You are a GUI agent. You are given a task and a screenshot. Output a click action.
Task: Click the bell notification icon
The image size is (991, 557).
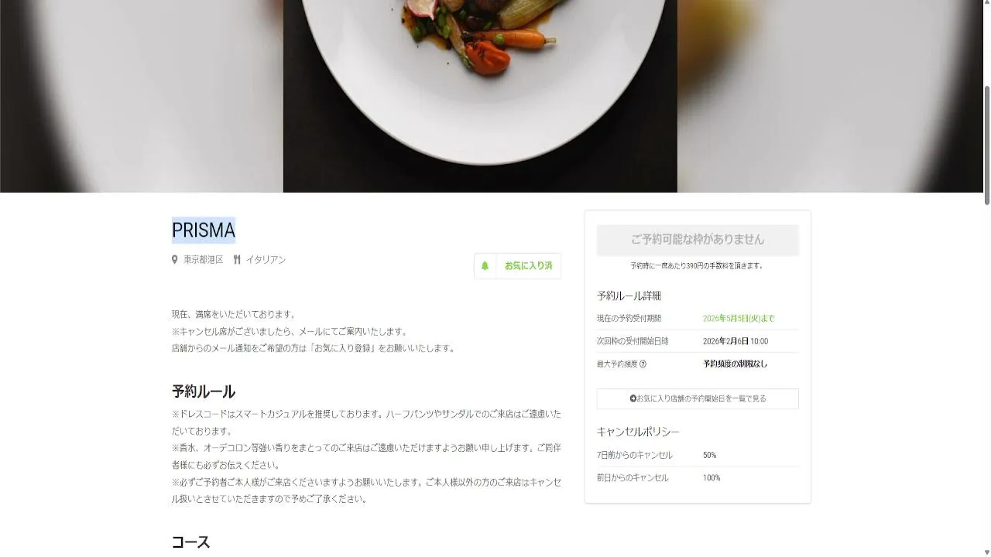(x=485, y=265)
